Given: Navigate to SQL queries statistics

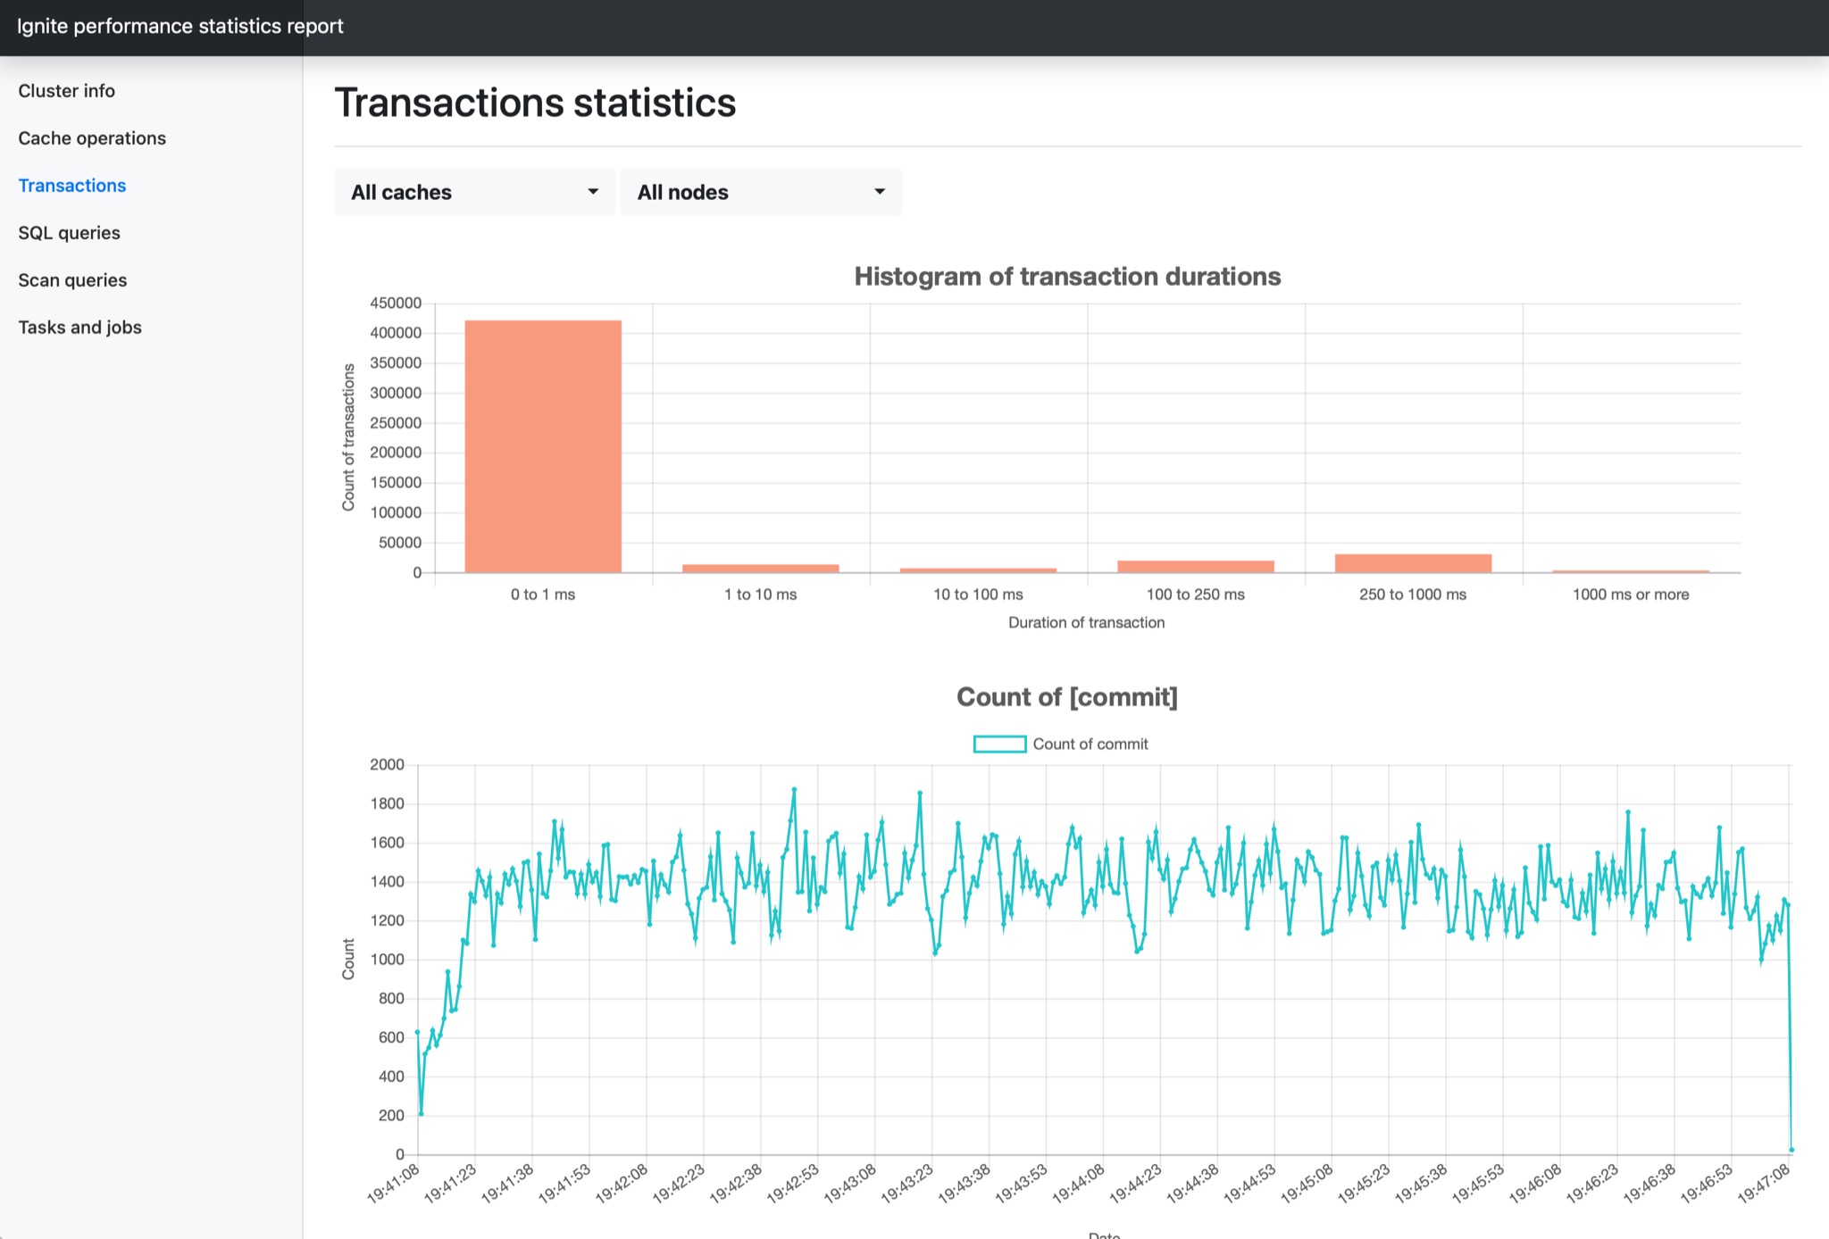Looking at the screenshot, I should click(69, 232).
